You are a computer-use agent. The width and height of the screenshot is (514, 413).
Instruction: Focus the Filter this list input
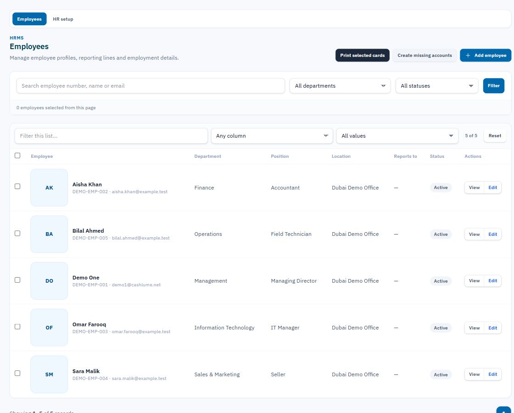click(x=111, y=136)
